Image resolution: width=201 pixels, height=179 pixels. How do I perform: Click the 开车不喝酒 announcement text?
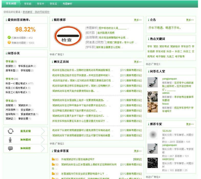pyautogui.click(x=164, y=28)
